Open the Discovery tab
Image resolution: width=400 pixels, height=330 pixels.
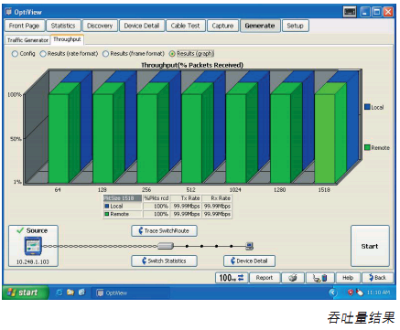(x=100, y=26)
